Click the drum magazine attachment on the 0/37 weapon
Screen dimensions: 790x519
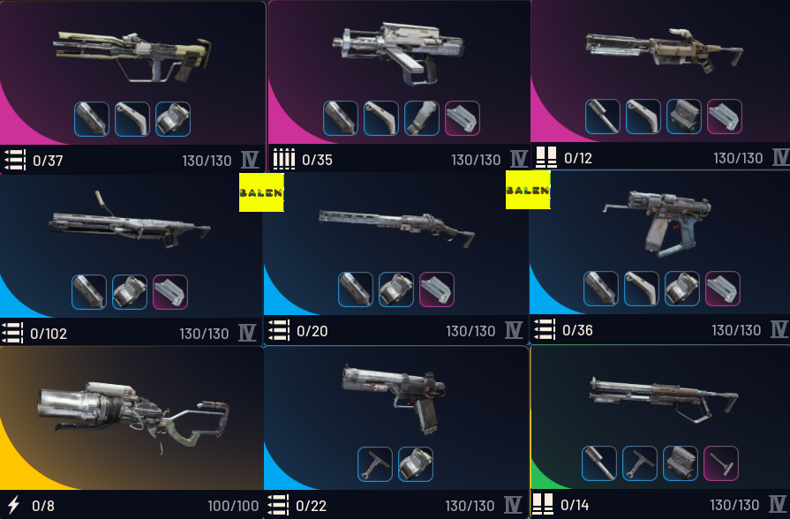173,119
